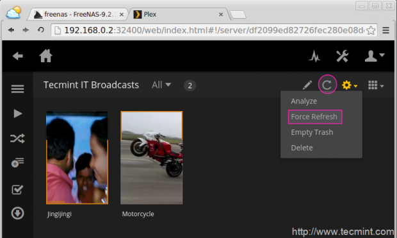Bookmark the page with star icon

[371, 30]
